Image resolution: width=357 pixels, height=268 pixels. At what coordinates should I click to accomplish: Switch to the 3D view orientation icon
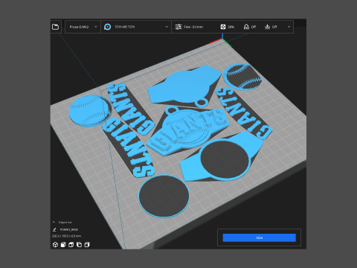pyautogui.click(x=55, y=245)
